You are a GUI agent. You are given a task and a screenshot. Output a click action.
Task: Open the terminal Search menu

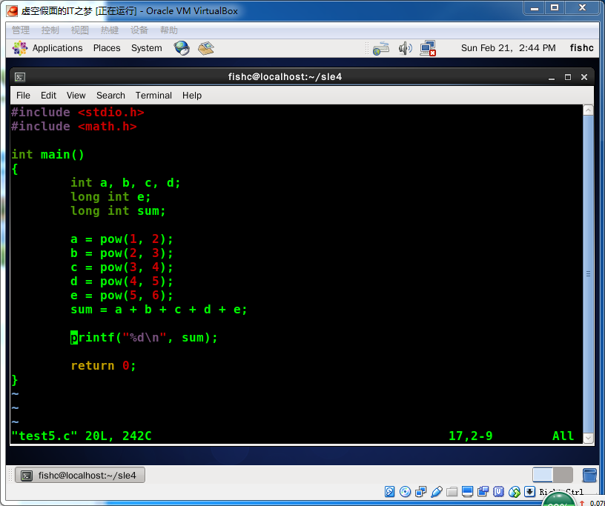[x=110, y=96]
